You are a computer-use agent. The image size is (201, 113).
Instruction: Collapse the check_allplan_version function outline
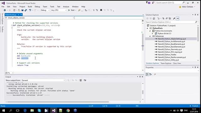(12, 25)
